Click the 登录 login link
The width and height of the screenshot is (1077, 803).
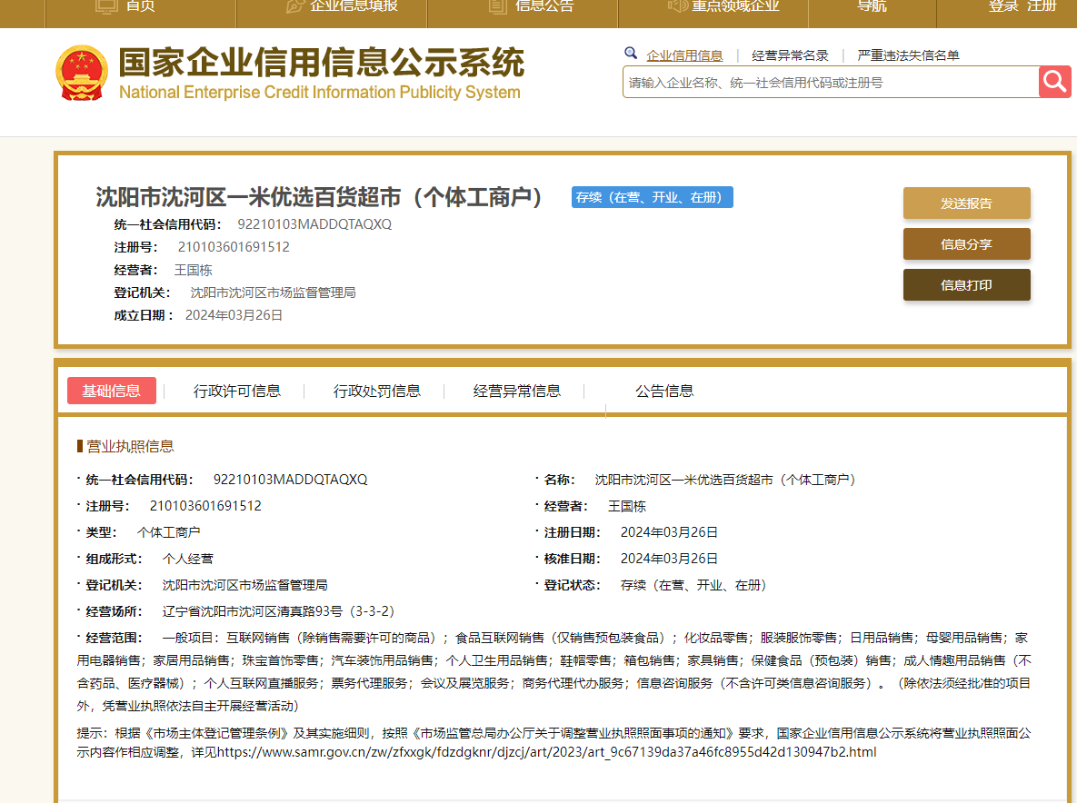(x=1003, y=5)
